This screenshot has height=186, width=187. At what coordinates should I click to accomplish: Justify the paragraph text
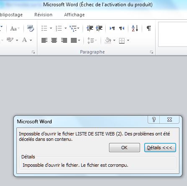tap(74, 41)
